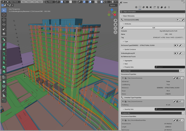Open the Add menu in viewport header

click(34, 2)
